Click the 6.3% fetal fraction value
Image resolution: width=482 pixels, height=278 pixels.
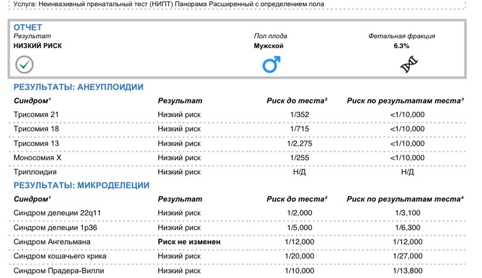click(402, 46)
